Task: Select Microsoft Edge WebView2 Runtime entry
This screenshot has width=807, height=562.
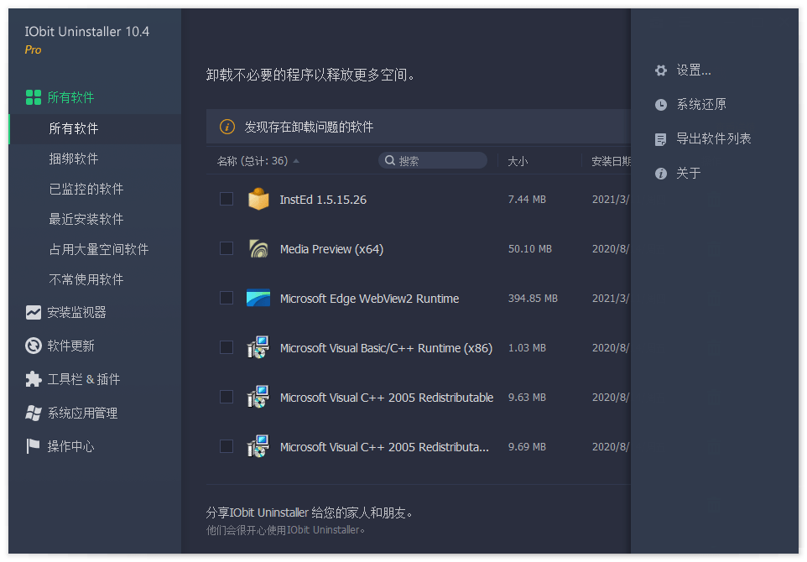Action: point(369,299)
